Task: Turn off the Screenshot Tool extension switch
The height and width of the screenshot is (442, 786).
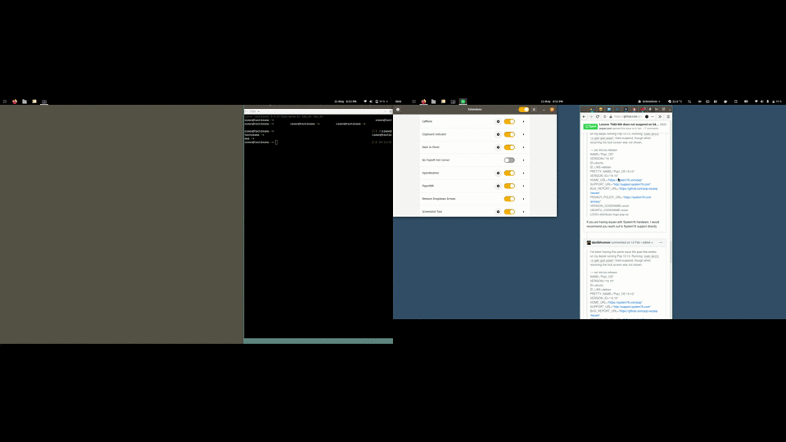Action: [509, 211]
